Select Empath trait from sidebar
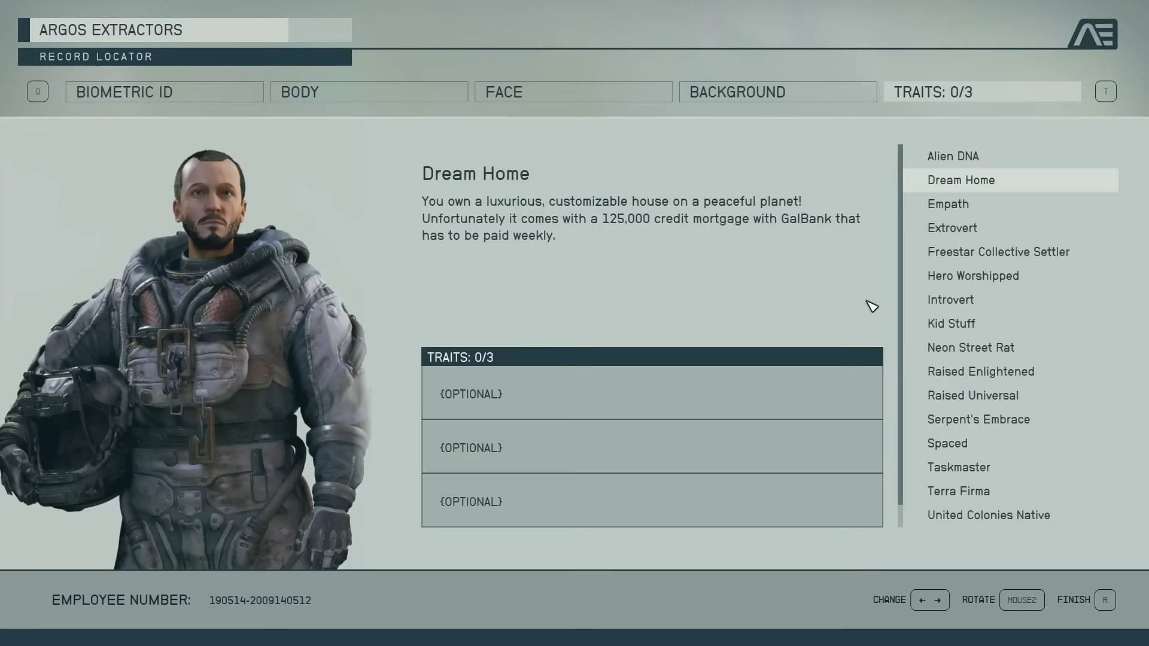 point(948,203)
